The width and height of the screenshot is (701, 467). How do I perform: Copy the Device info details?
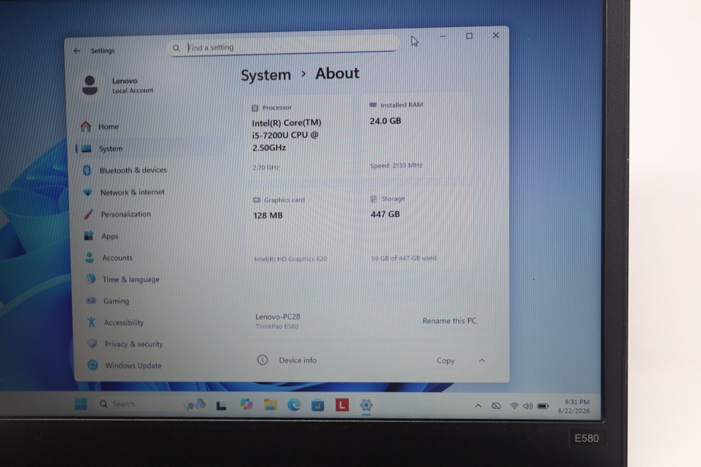coord(446,360)
